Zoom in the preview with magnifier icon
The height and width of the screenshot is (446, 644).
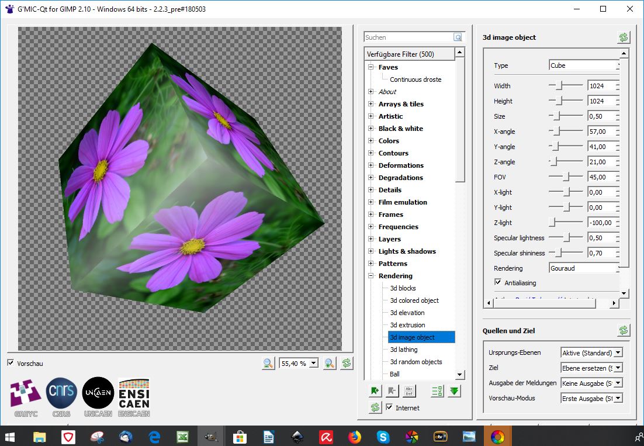click(x=330, y=363)
